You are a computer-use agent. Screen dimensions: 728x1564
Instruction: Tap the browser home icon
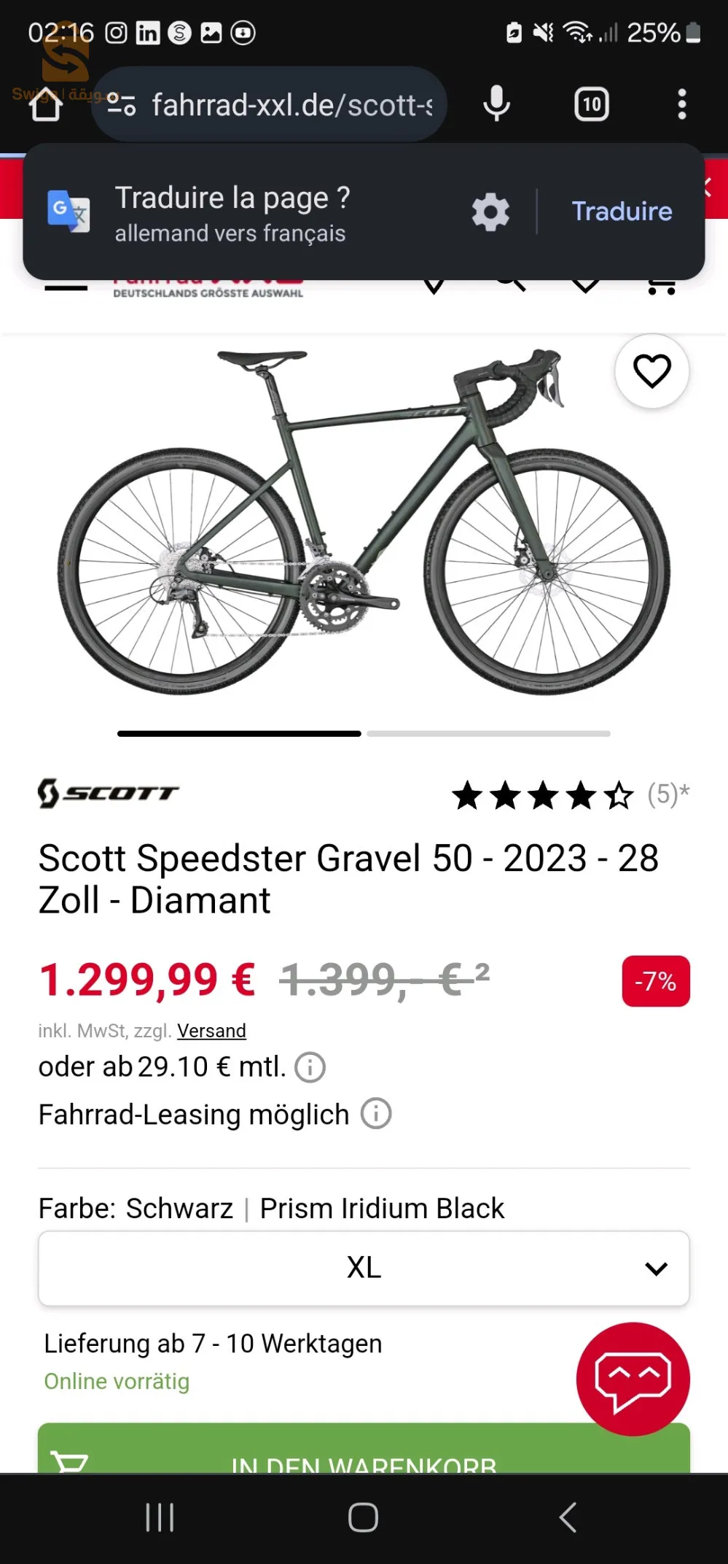click(46, 105)
